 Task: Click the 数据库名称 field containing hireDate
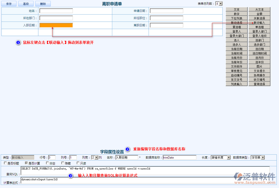point(180,158)
